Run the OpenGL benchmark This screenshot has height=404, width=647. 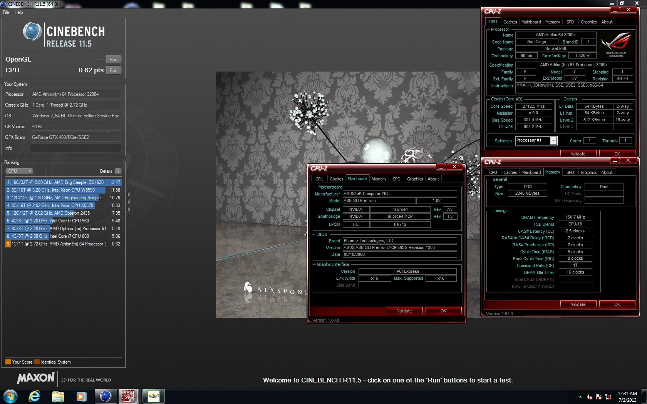pyautogui.click(x=113, y=60)
